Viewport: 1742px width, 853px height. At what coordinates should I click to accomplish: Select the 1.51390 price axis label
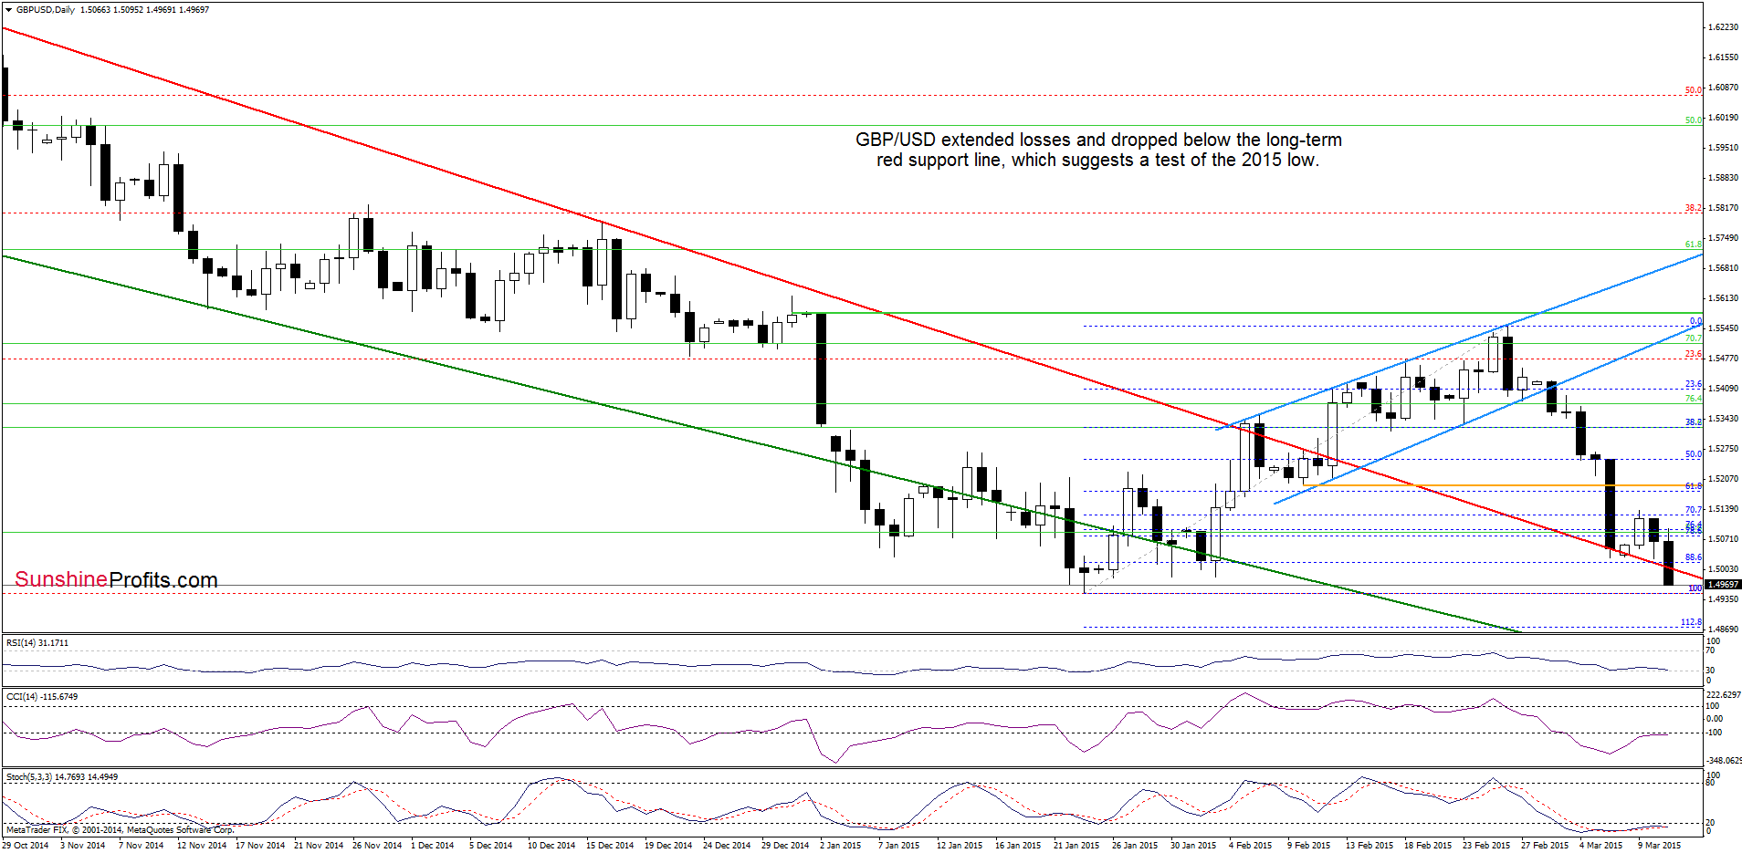coord(1723,509)
